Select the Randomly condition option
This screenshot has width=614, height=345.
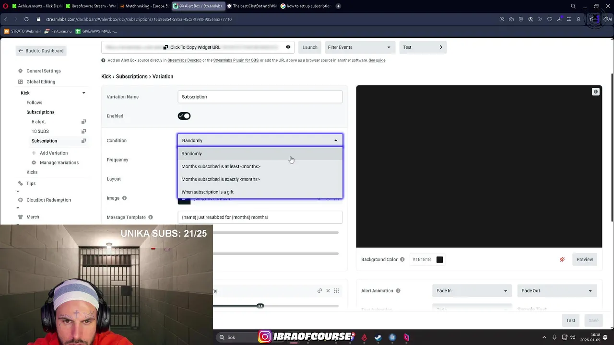(260, 154)
